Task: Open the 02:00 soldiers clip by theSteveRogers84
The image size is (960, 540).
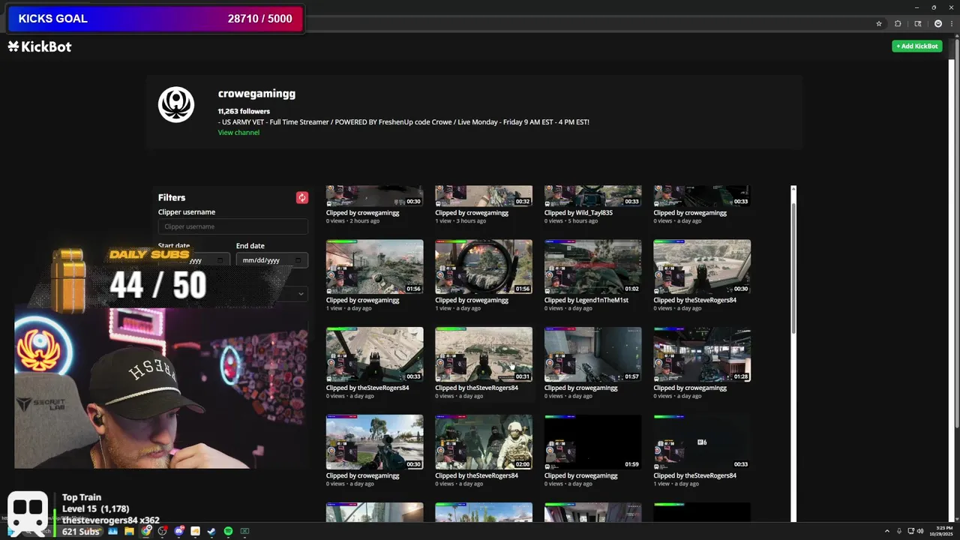Action: (x=484, y=442)
